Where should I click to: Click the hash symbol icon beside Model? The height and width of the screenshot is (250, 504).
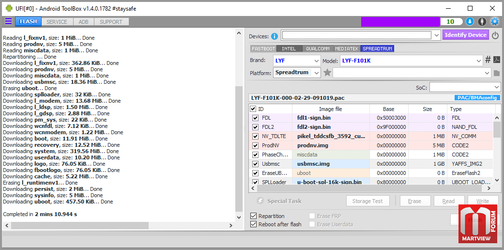point(488,60)
